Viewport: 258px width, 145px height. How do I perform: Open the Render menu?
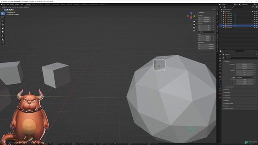tap(12, 4)
